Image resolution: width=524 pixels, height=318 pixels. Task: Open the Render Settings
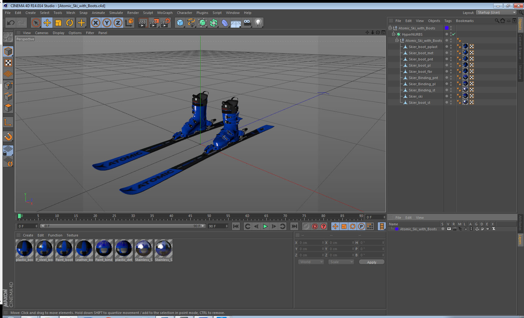166,23
